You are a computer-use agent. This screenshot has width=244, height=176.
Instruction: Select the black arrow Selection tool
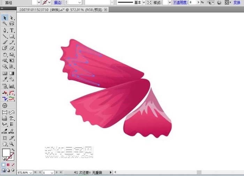pyautogui.click(x=5, y=17)
